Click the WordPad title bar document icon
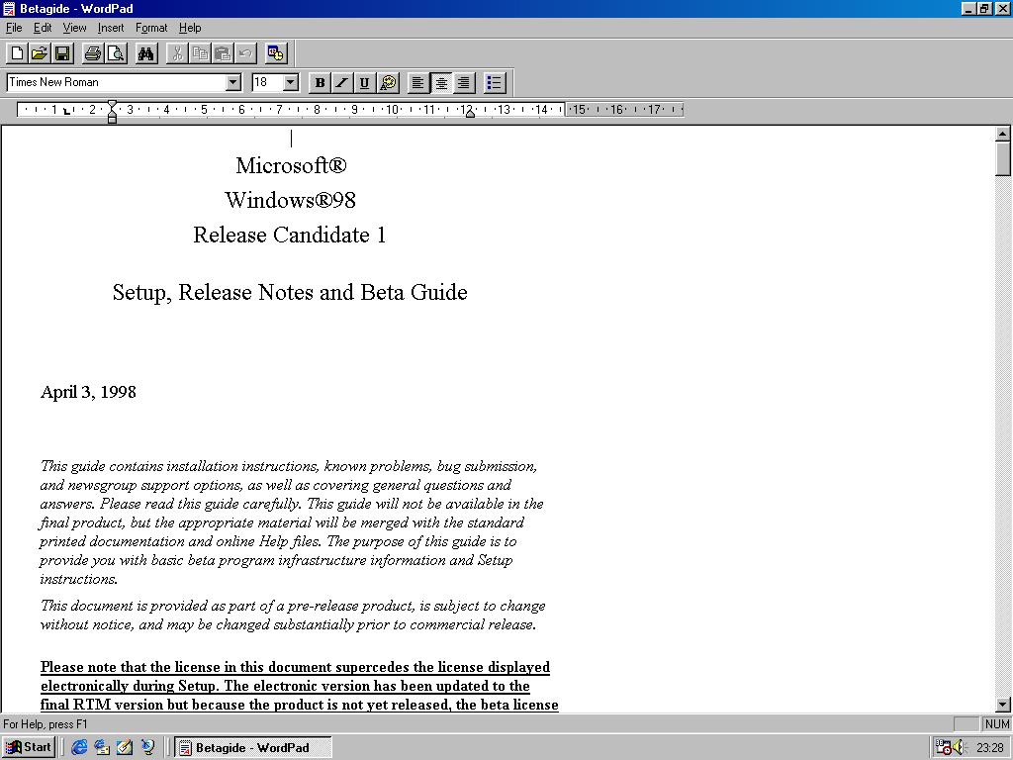Viewport: 1013px width, 760px height. point(8,8)
